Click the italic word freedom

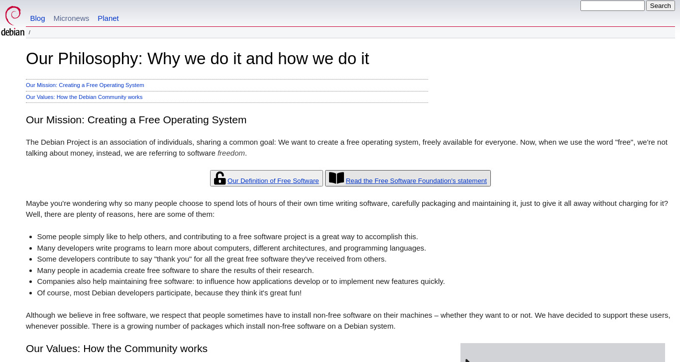231,153
